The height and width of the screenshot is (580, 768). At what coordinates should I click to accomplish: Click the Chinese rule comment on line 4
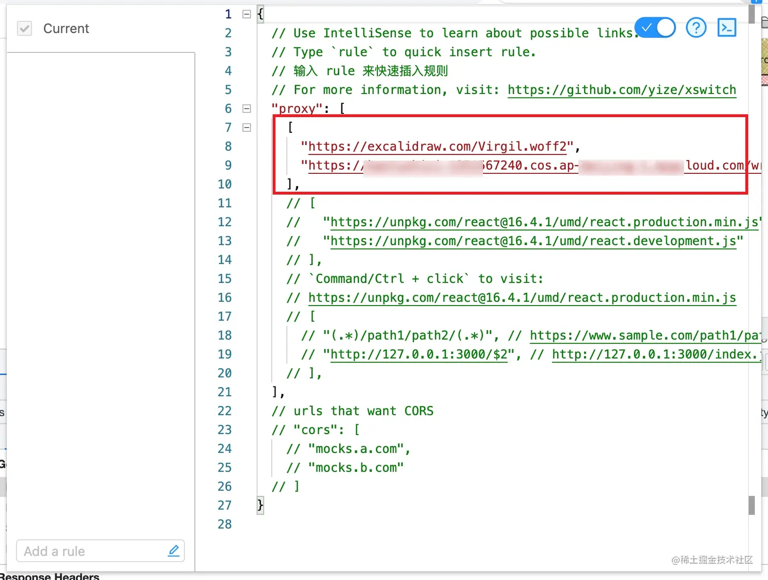360,71
